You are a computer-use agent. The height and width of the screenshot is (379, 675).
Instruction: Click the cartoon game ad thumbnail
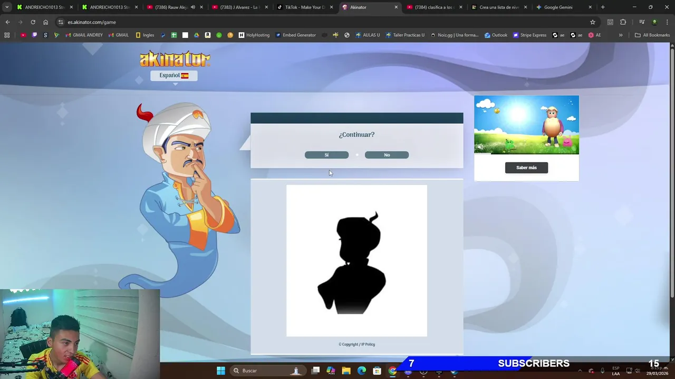pyautogui.click(x=526, y=125)
